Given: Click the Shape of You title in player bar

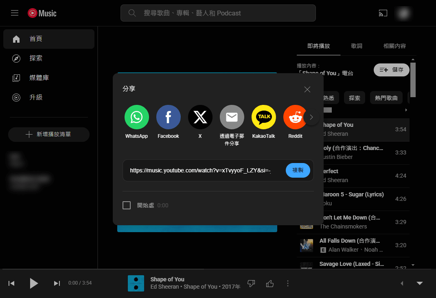Looking at the screenshot, I should (167, 279).
